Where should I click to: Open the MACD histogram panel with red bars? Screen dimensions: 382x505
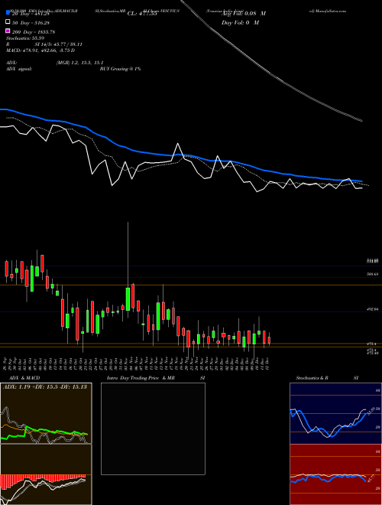[x=46, y=474]
